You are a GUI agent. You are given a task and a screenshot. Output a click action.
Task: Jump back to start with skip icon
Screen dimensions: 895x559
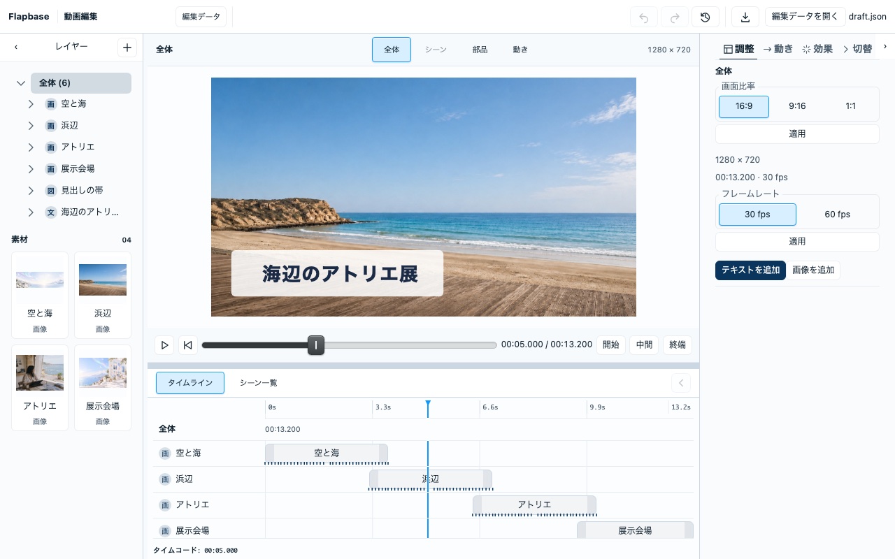(x=187, y=344)
